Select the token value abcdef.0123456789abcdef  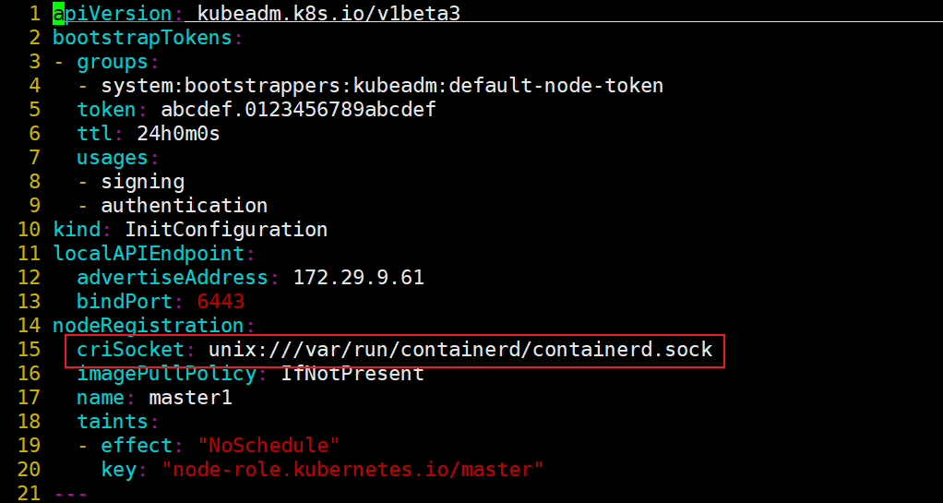298,110
